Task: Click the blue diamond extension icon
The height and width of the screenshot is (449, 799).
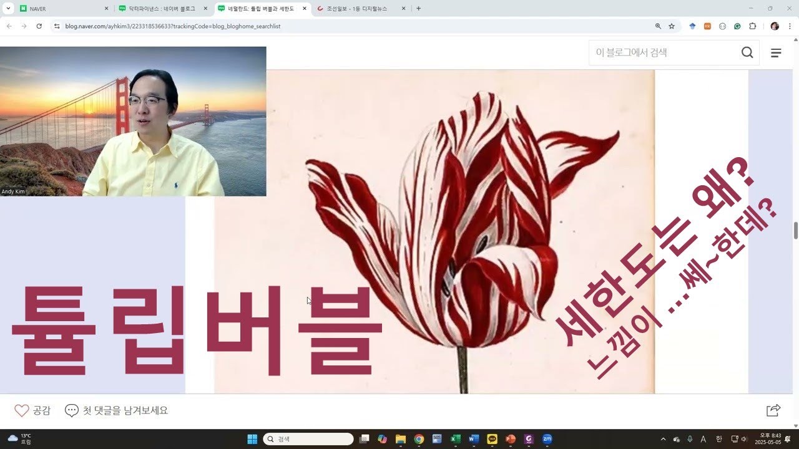Action: tap(692, 26)
